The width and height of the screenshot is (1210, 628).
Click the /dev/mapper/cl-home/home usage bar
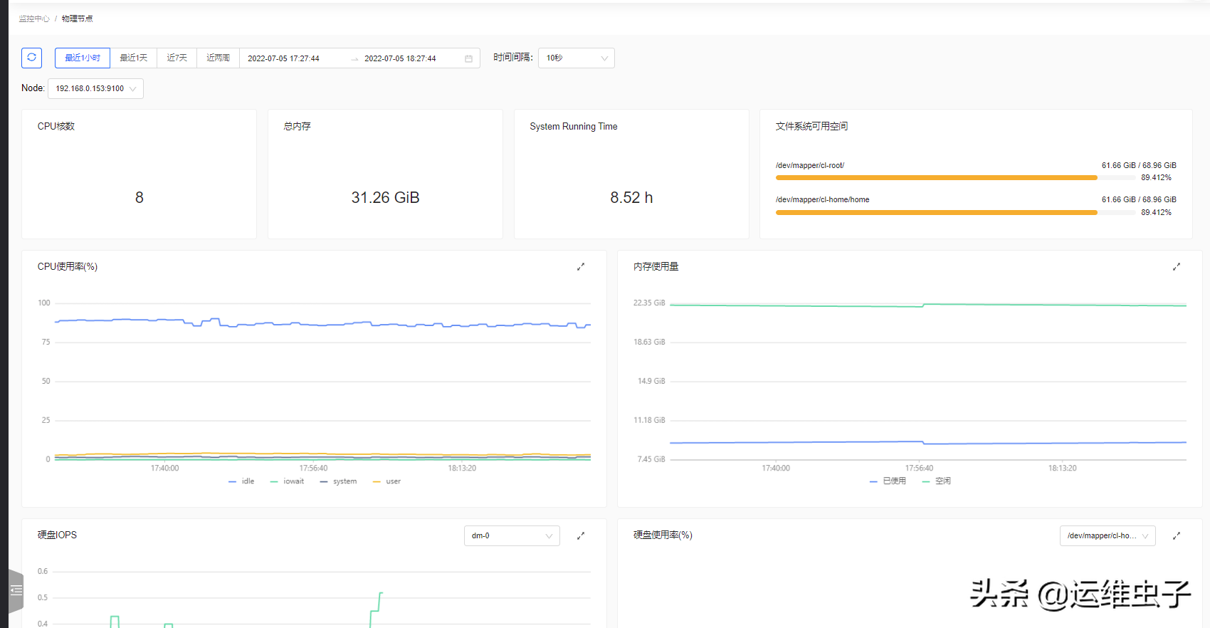[x=956, y=212]
